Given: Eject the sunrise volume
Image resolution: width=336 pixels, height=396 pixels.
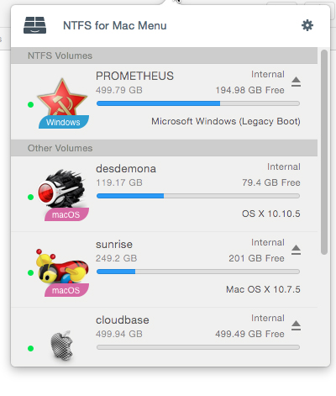Looking at the screenshot, I should point(296,250).
